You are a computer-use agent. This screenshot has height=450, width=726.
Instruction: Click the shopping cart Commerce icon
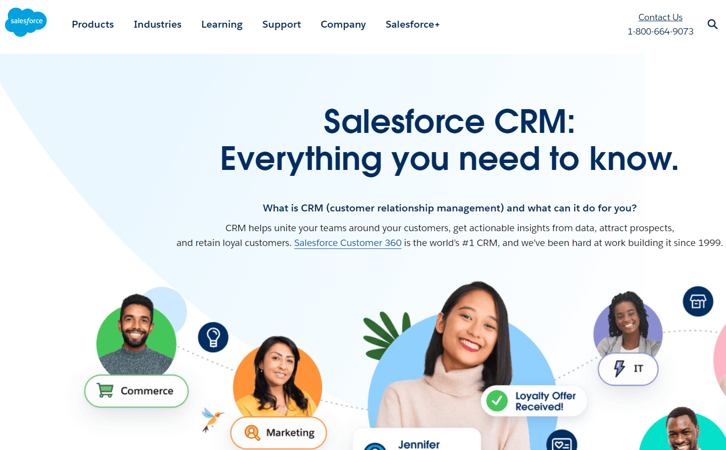(x=105, y=391)
